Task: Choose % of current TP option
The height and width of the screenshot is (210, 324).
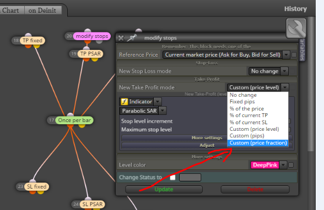Action: point(258,115)
